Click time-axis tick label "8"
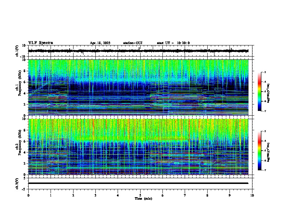Screen dimensions: 284x219 [x=207, y=195]
